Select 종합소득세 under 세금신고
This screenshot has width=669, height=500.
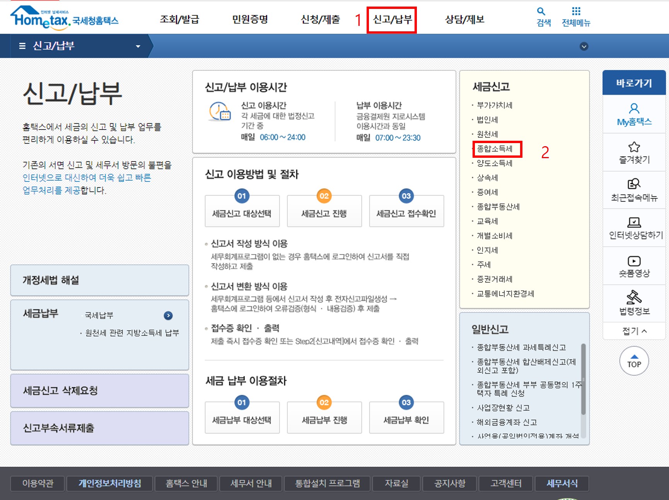495,149
